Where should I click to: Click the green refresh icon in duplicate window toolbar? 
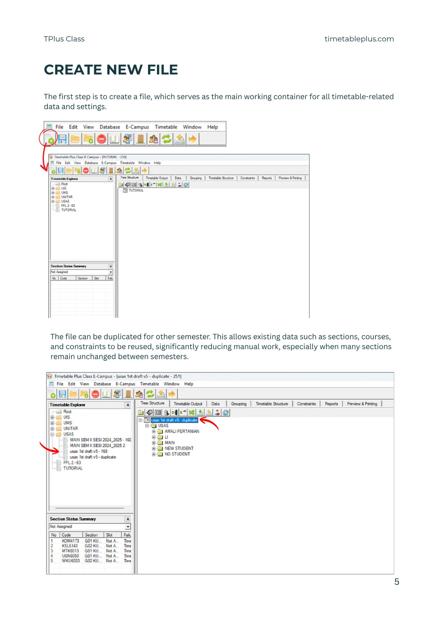pos(150,394)
